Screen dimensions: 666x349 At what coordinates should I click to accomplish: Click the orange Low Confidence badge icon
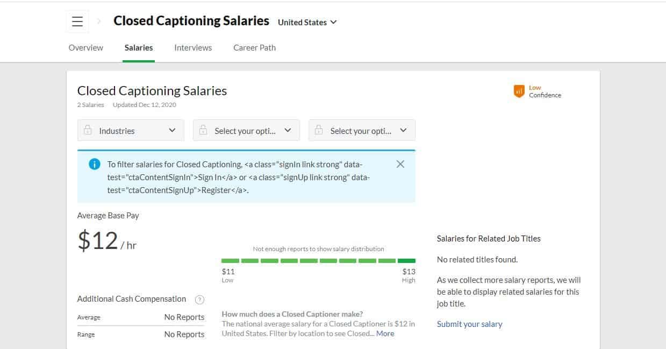pos(518,91)
